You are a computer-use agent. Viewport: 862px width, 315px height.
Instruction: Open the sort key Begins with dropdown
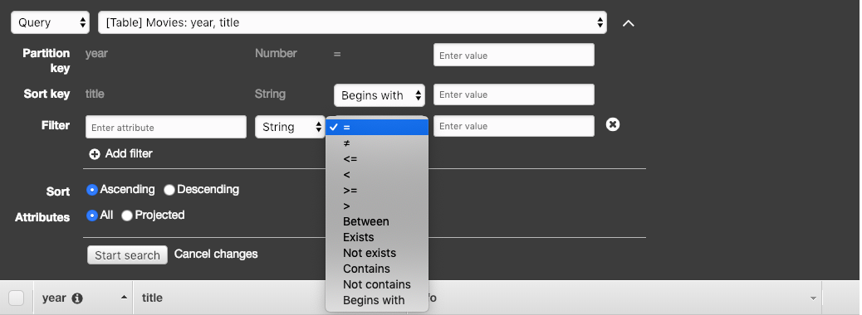380,95
